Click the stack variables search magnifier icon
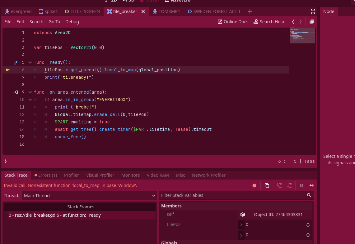 tap(309, 195)
